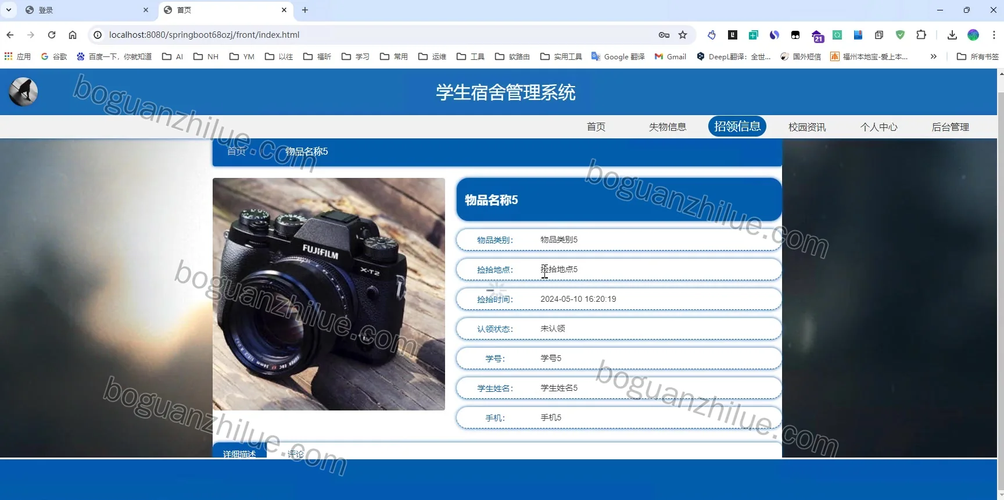Click the extension badge showing 21
Viewport: 1004px width, 500px height.
coord(817,36)
